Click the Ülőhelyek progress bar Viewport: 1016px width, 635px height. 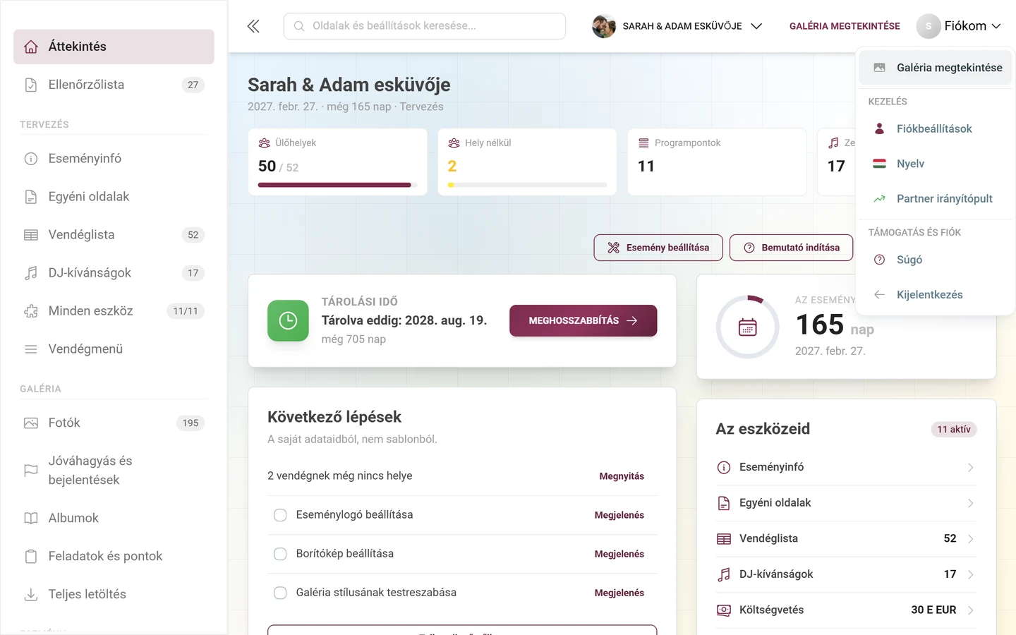tap(338, 185)
